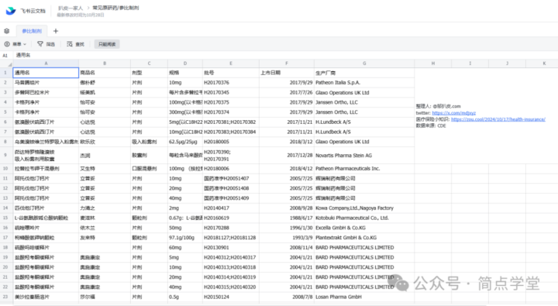This screenshot has width=558, height=306.
Task: Click the date cell 2008/11/4
Action: coord(287,247)
